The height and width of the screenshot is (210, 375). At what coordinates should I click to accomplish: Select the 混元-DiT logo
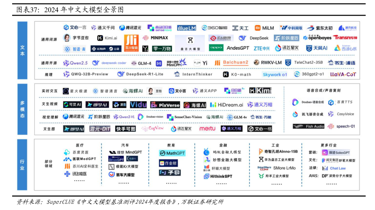coord(100,129)
